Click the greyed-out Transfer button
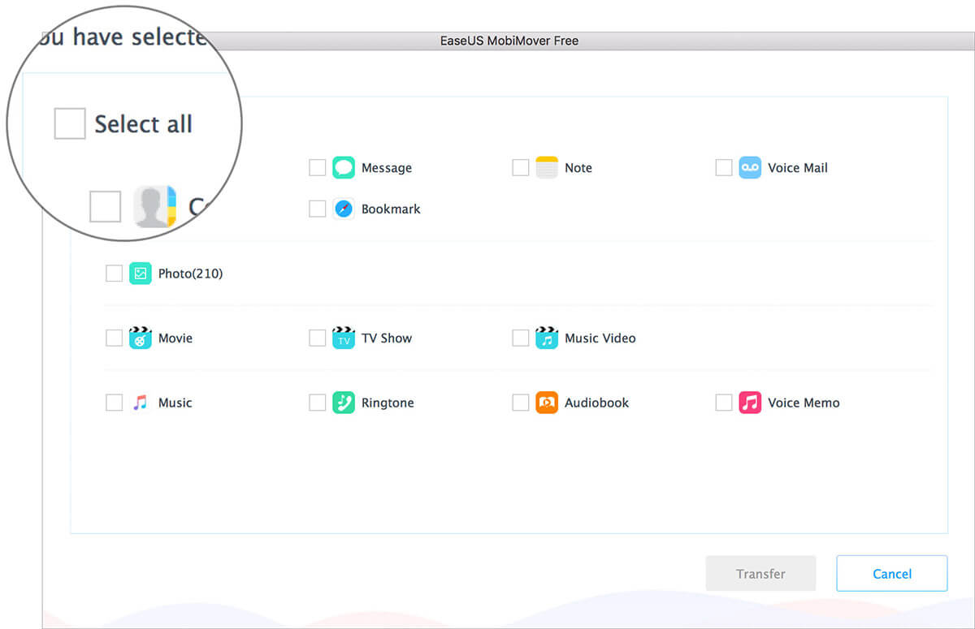Image resolution: width=975 pixels, height=629 pixels. [x=760, y=574]
